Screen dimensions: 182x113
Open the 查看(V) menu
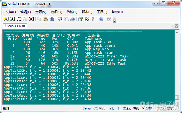coord(41,12)
